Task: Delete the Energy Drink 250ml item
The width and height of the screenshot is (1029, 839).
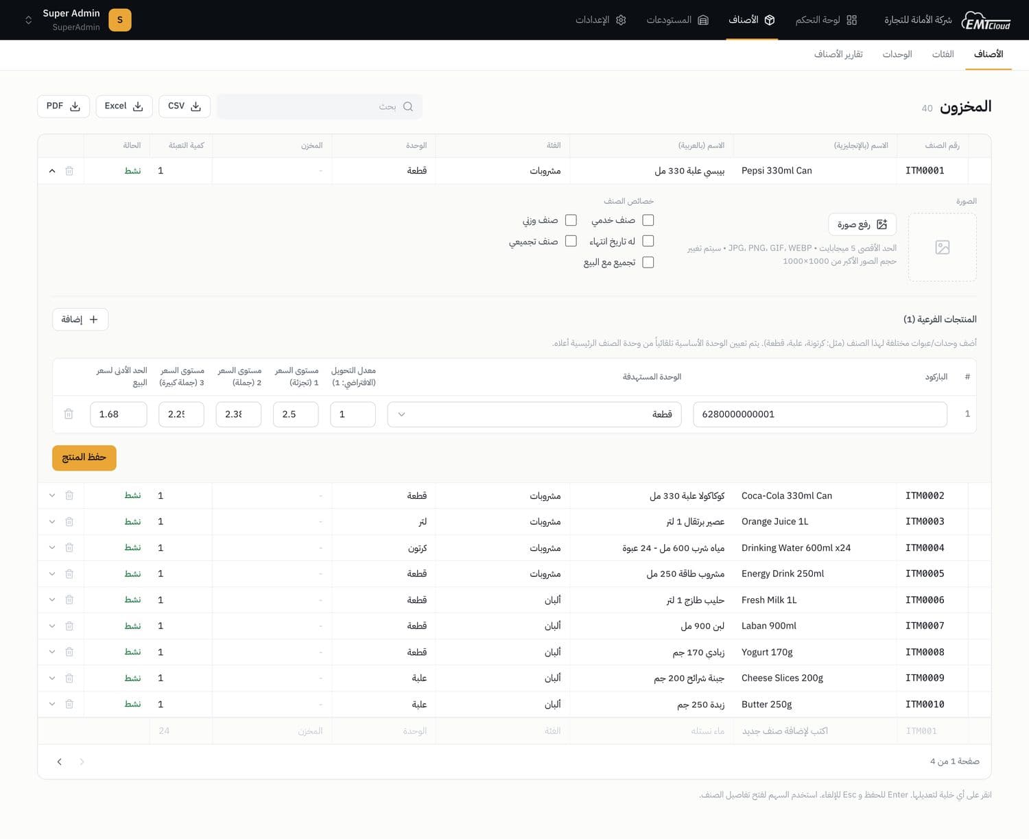Action: (x=69, y=574)
